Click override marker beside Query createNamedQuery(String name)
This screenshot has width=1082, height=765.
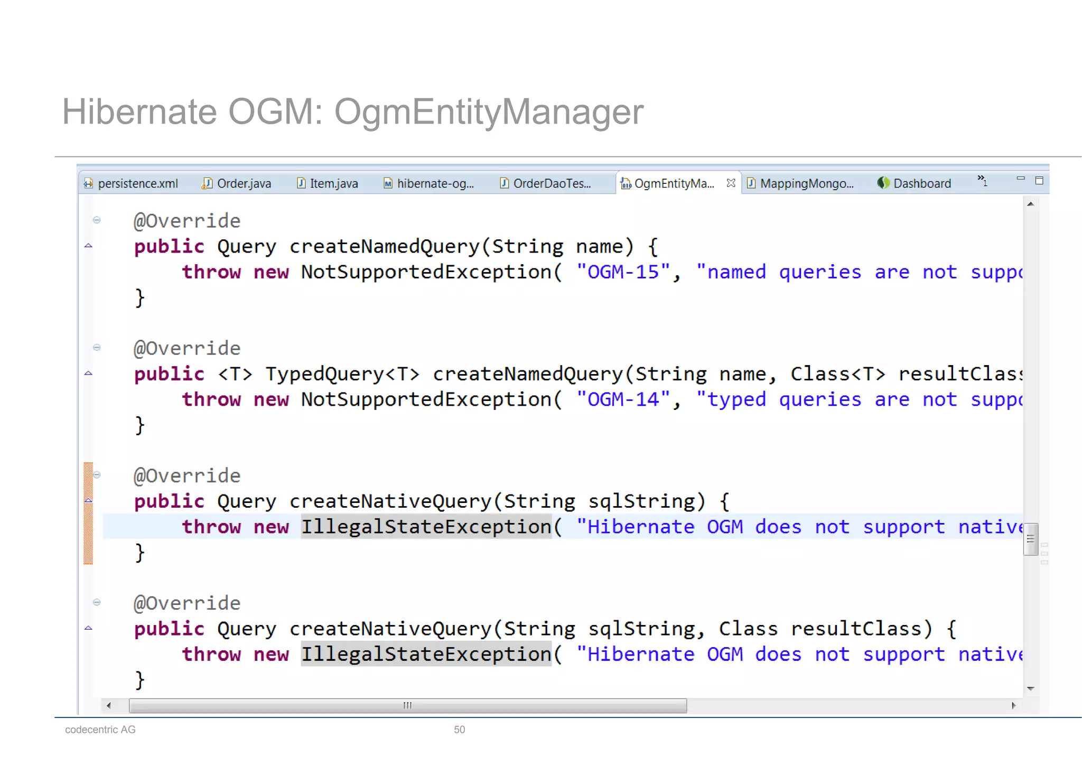(x=88, y=246)
